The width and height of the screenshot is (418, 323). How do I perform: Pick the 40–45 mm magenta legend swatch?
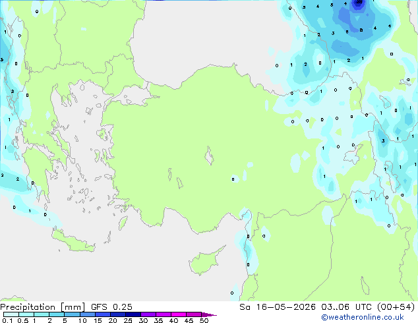(x=179, y=314)
